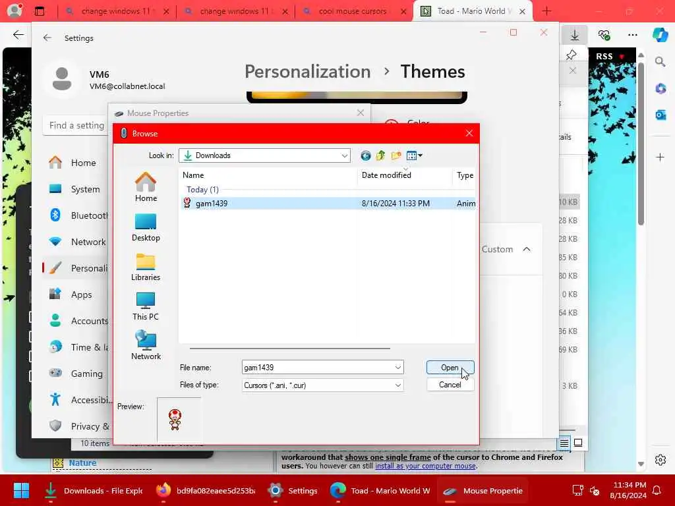Collapse the Custom theme expander
This screenshot has height=506, width=675.
click(527, 249)
